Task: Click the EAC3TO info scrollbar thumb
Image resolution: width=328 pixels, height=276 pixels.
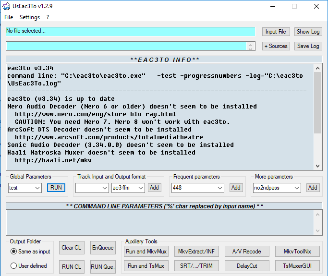Action: pyautogui.click(x=317, y=102)
